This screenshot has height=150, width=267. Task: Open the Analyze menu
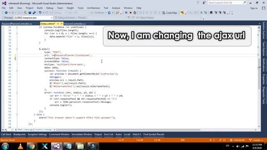(x=116, y=8)
